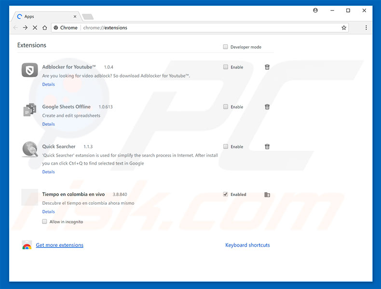The image size is (381, 289).
Task: Click the Google Sheets Offline title
Action: pyautogui.click(x=67, y=107)
